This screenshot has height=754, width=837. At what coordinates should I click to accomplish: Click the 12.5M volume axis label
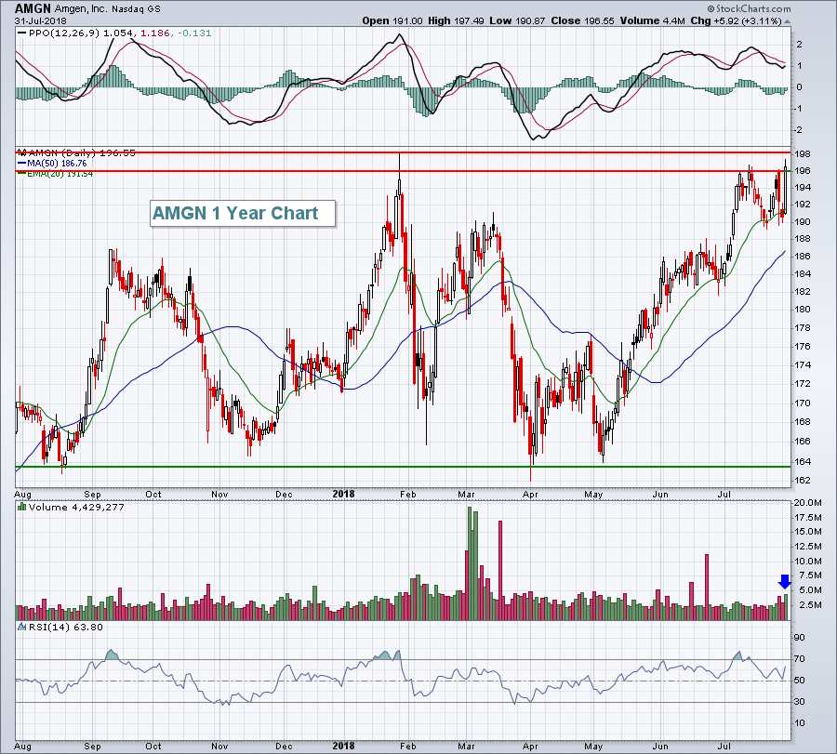(807, 547)
